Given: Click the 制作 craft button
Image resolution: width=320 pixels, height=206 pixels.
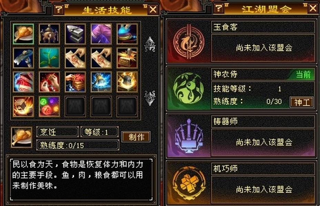Looking at the screenshot, I should pos(136,137).
